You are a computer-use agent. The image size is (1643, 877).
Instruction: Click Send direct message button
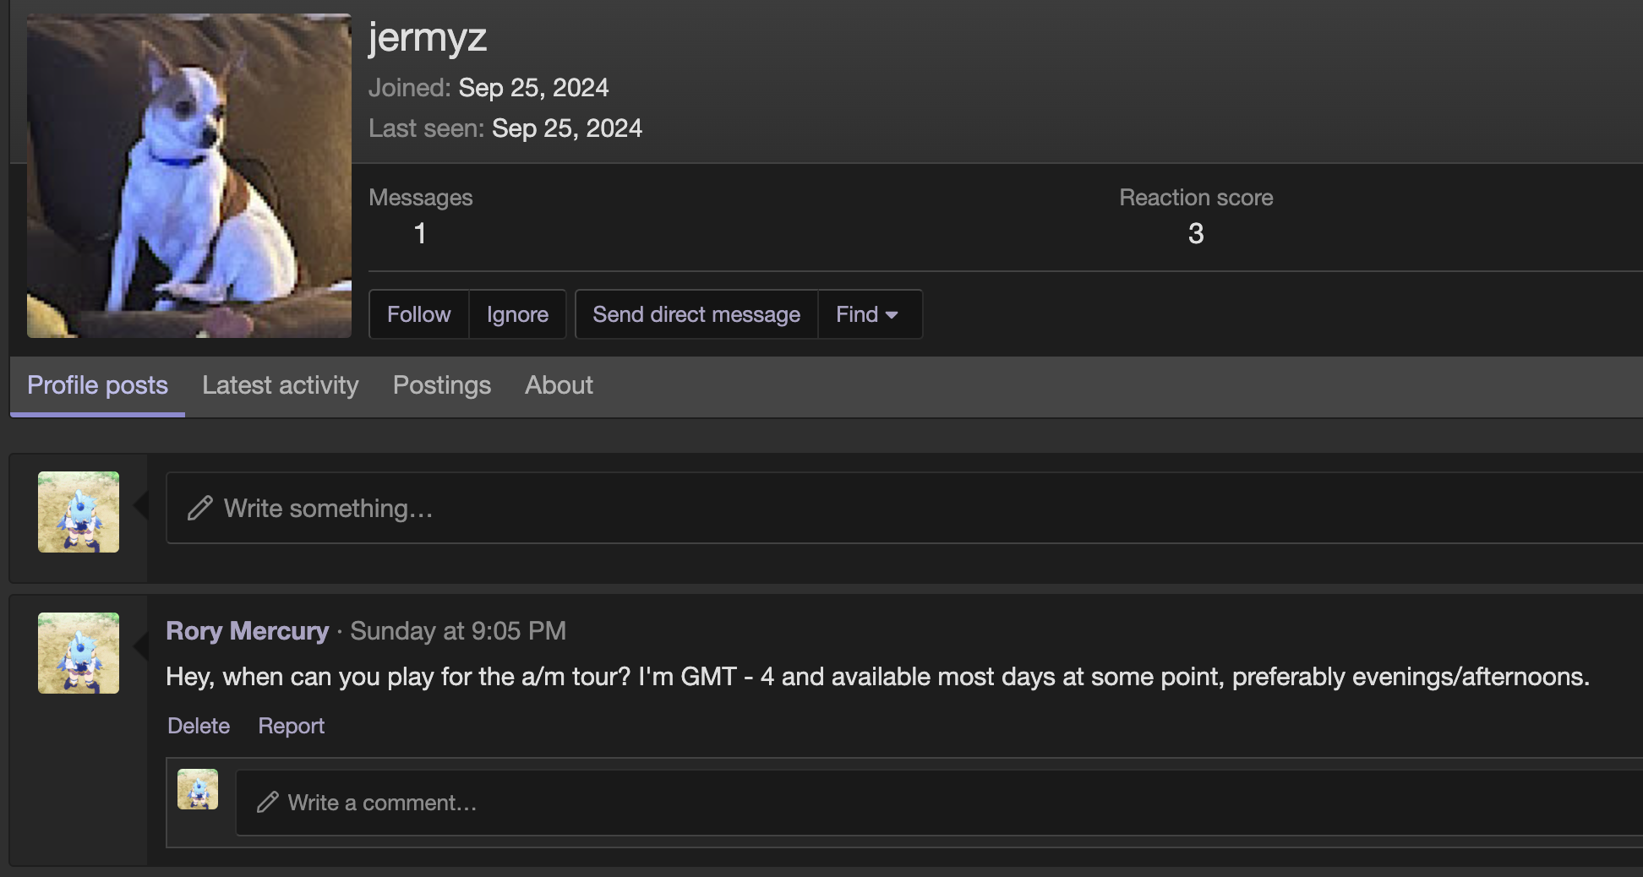[x=696, y=314]
